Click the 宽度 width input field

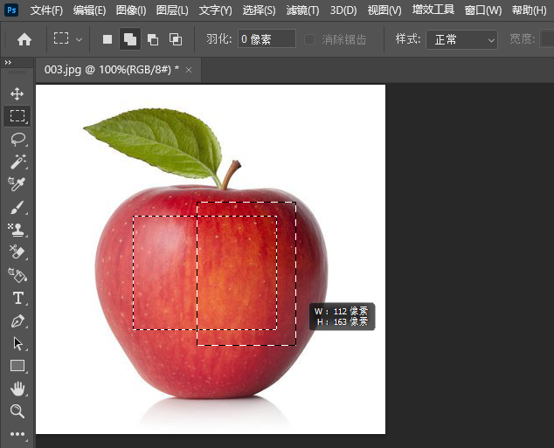(x=547, y=38)
